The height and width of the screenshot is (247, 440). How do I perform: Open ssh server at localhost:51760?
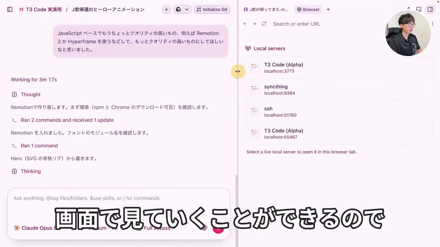point(339,111)
